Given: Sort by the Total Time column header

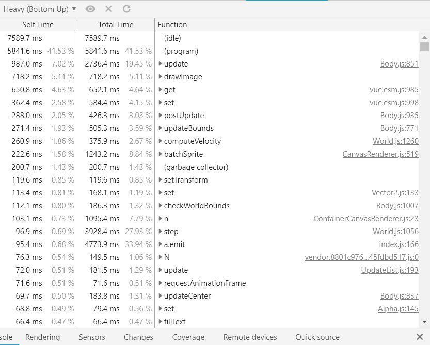Looking at the screenshot, I should [x=116, y=25].
